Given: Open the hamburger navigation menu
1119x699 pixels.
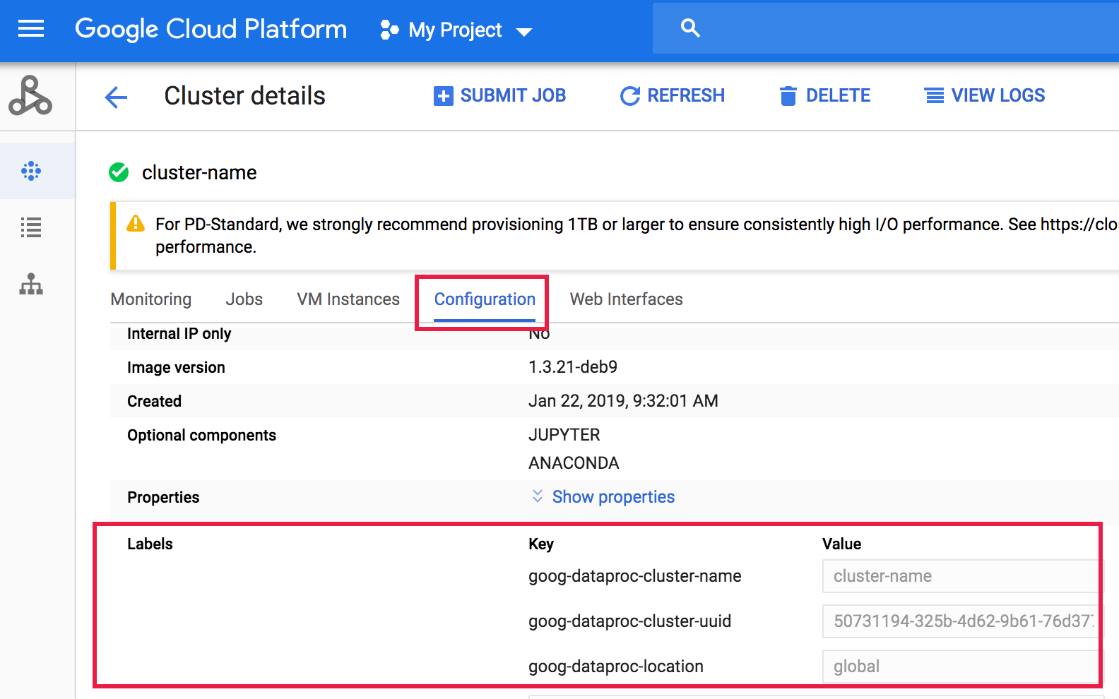Looking at the screenshot, I should [x=31, y=29].
